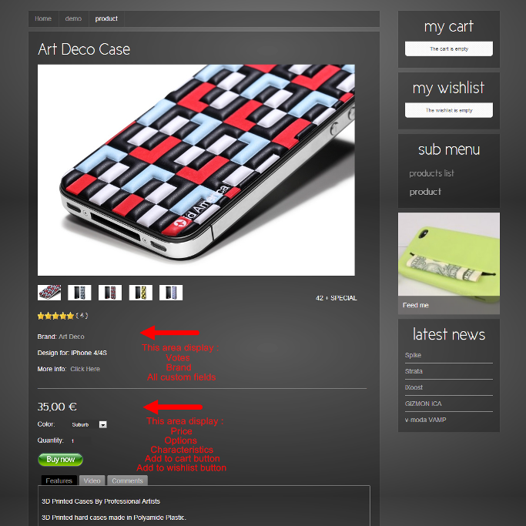This screenshot has width=526, height=526.
Task: Select the fifth blue case thumbnail
Action: click(171, 293)
